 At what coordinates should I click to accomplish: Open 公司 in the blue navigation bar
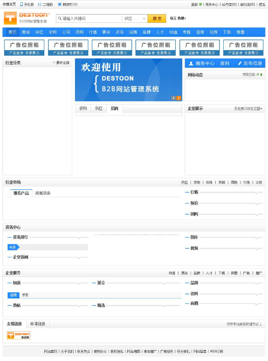click(x=66, y=32)
